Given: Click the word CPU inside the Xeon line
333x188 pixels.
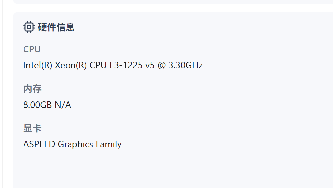Looking at the screenshot, I should [98, 65].
